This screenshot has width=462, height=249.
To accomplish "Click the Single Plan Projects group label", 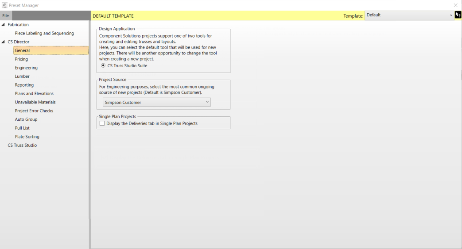I will (x=117, y=117).
